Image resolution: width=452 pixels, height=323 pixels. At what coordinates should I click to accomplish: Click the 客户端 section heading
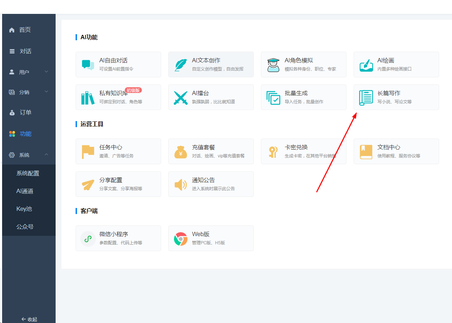(x=89, y=211)
